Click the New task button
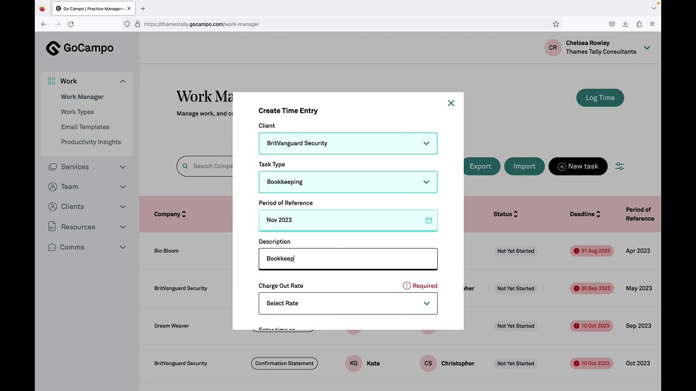 click(x=578, y=166)
